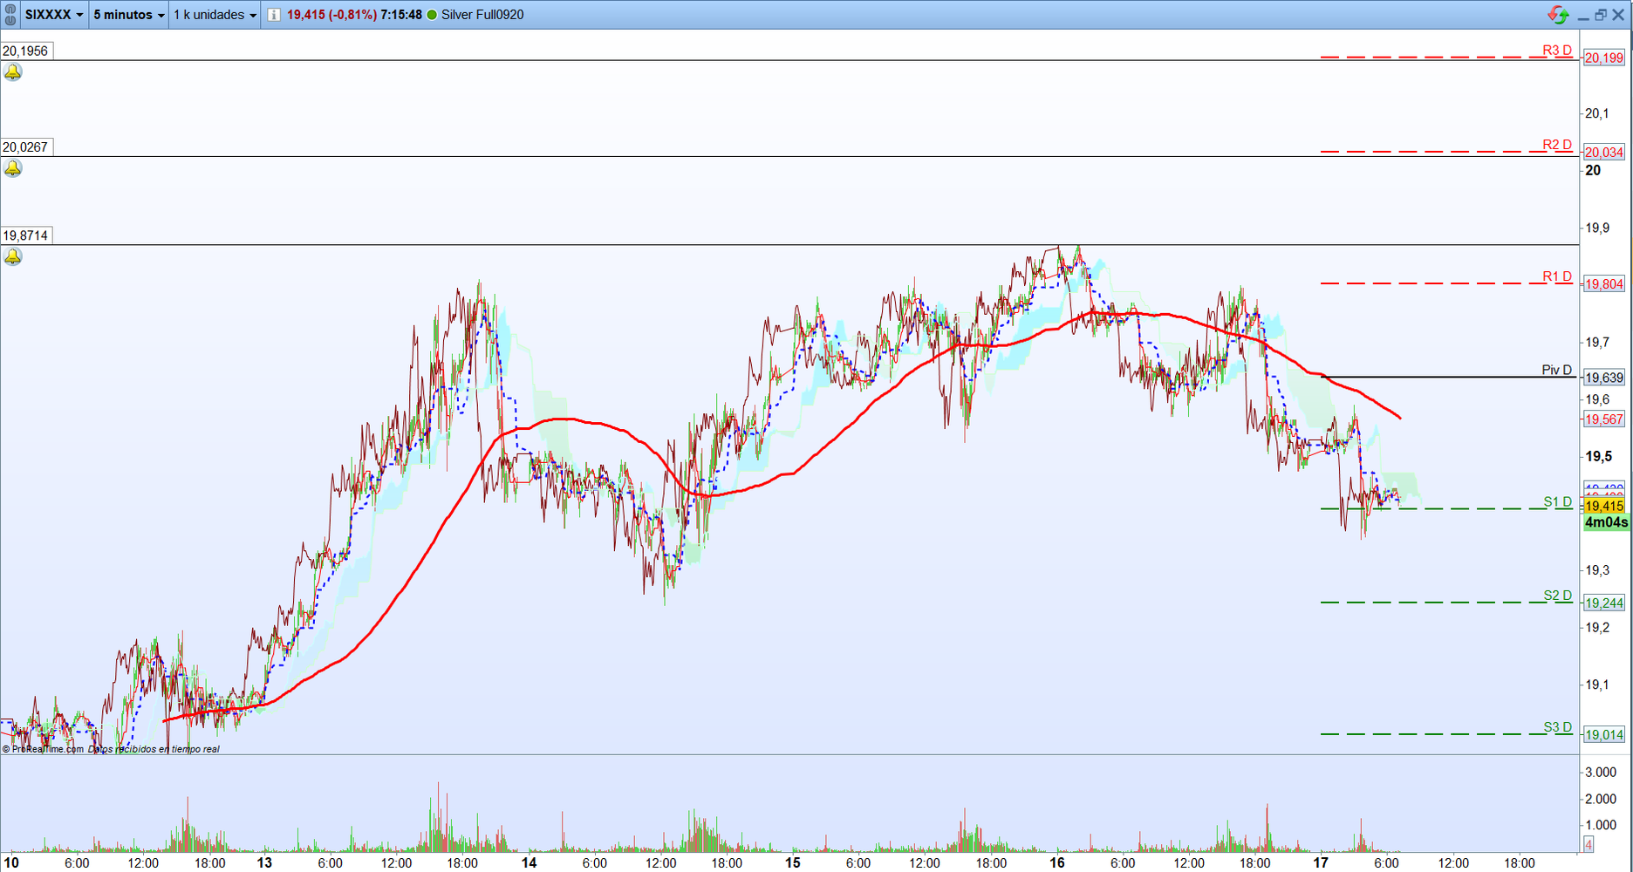Select the 20,0267 alert price label
Image resolution: width=1633 pixels, height=872 pixels.
pyautogui.click(x=26, y=147)
